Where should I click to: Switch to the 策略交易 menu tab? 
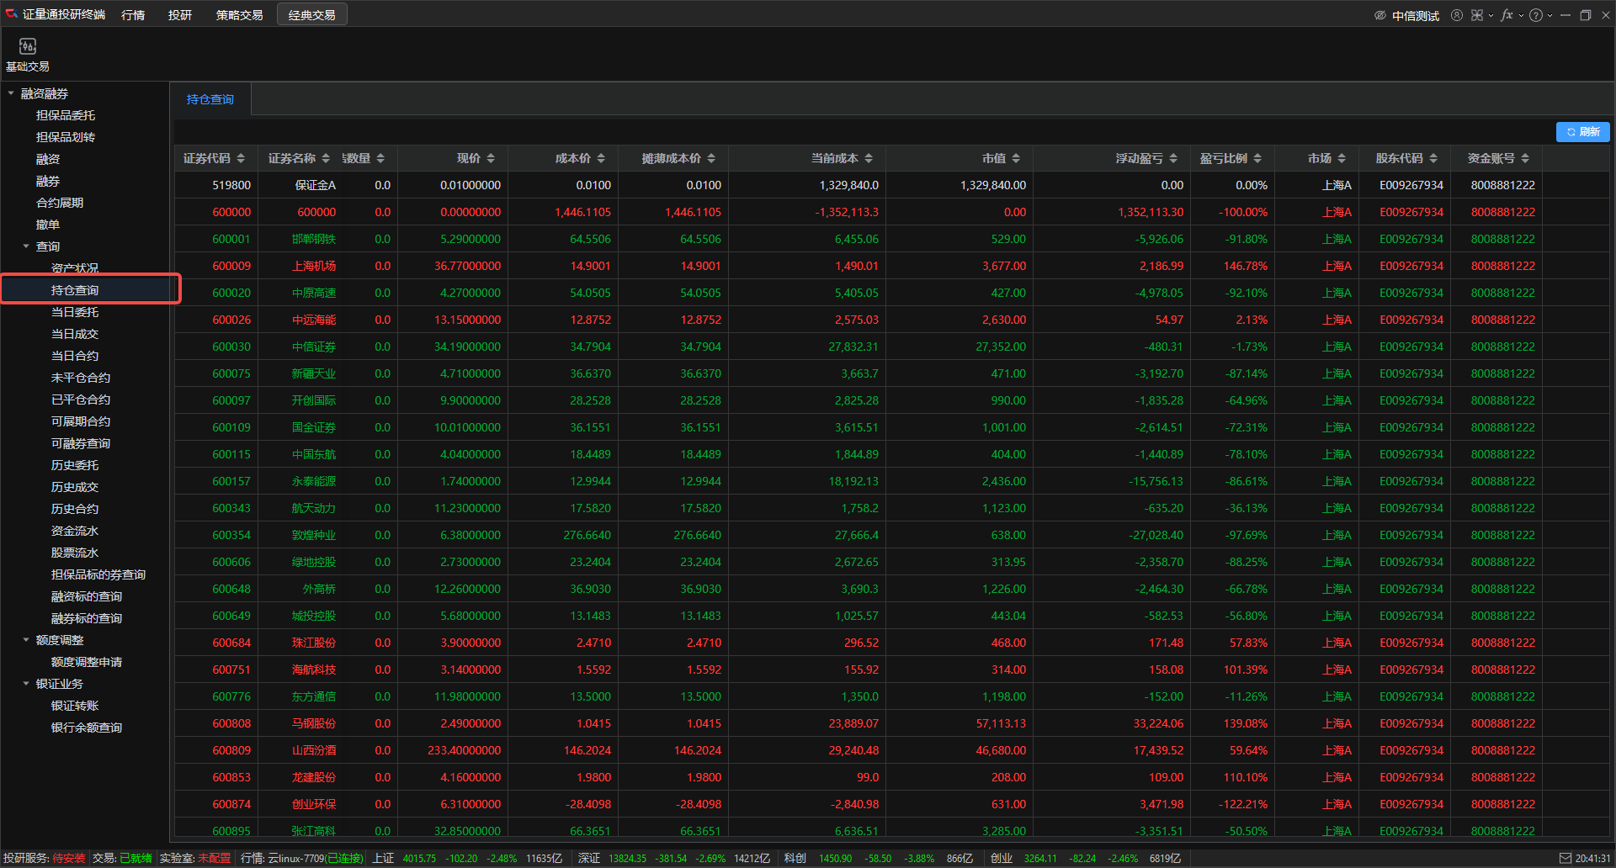pyautogui.click(x=239, y=15)
